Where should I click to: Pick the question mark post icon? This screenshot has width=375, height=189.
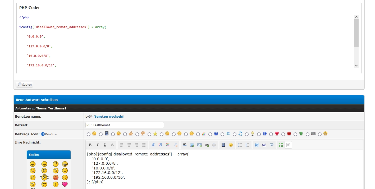pyautogui.click(x=216, y=133)
